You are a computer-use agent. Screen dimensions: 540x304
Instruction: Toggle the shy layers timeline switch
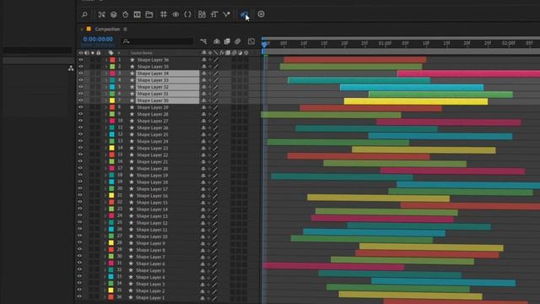coord(216,41)
